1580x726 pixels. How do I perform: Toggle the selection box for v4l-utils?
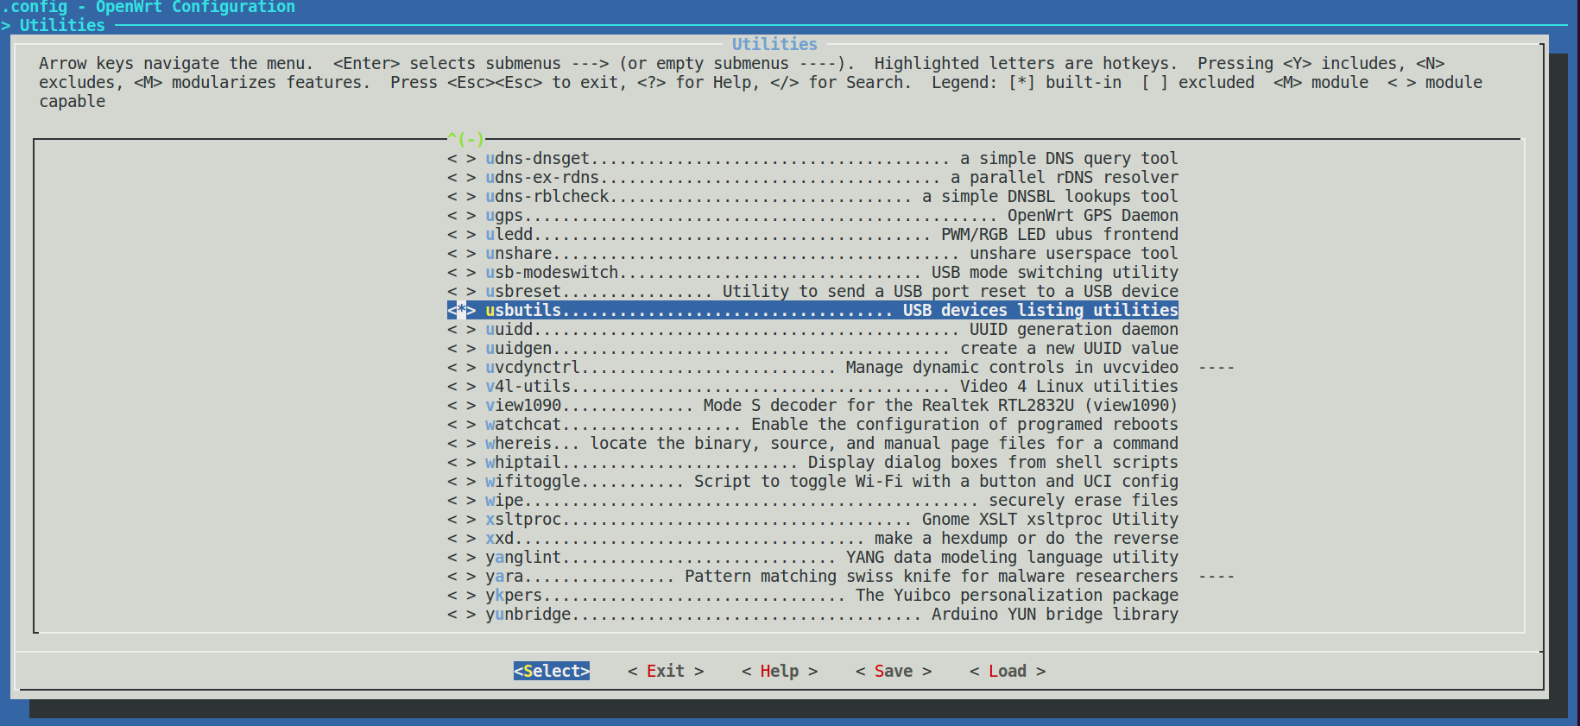coord(461,387)
